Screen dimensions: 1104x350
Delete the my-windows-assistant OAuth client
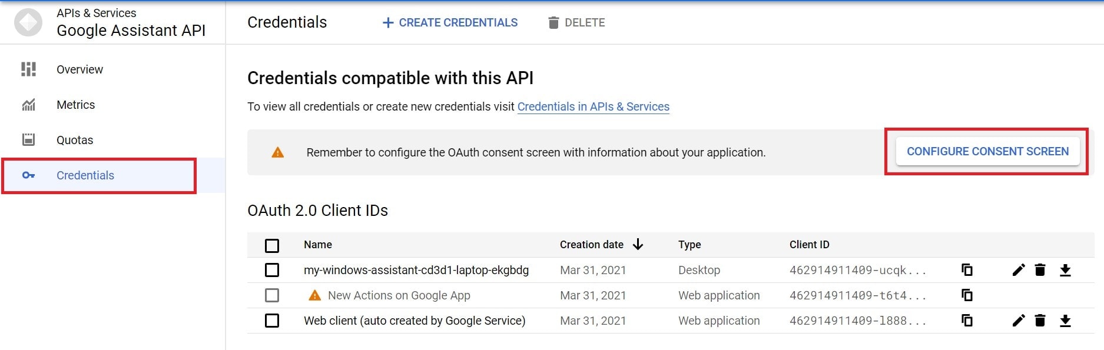(1040, 270)
